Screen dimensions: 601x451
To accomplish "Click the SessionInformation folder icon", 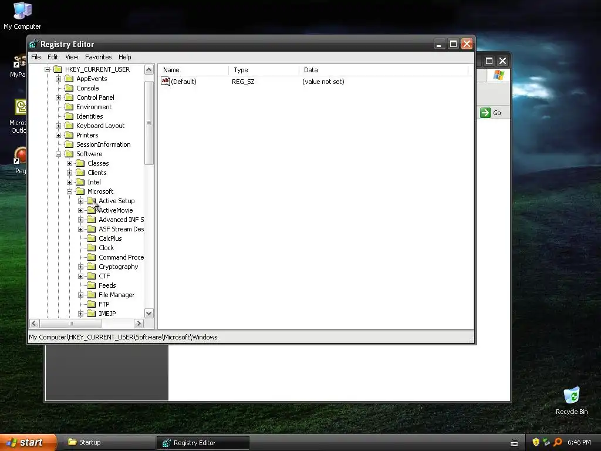I will click(69, 144).
